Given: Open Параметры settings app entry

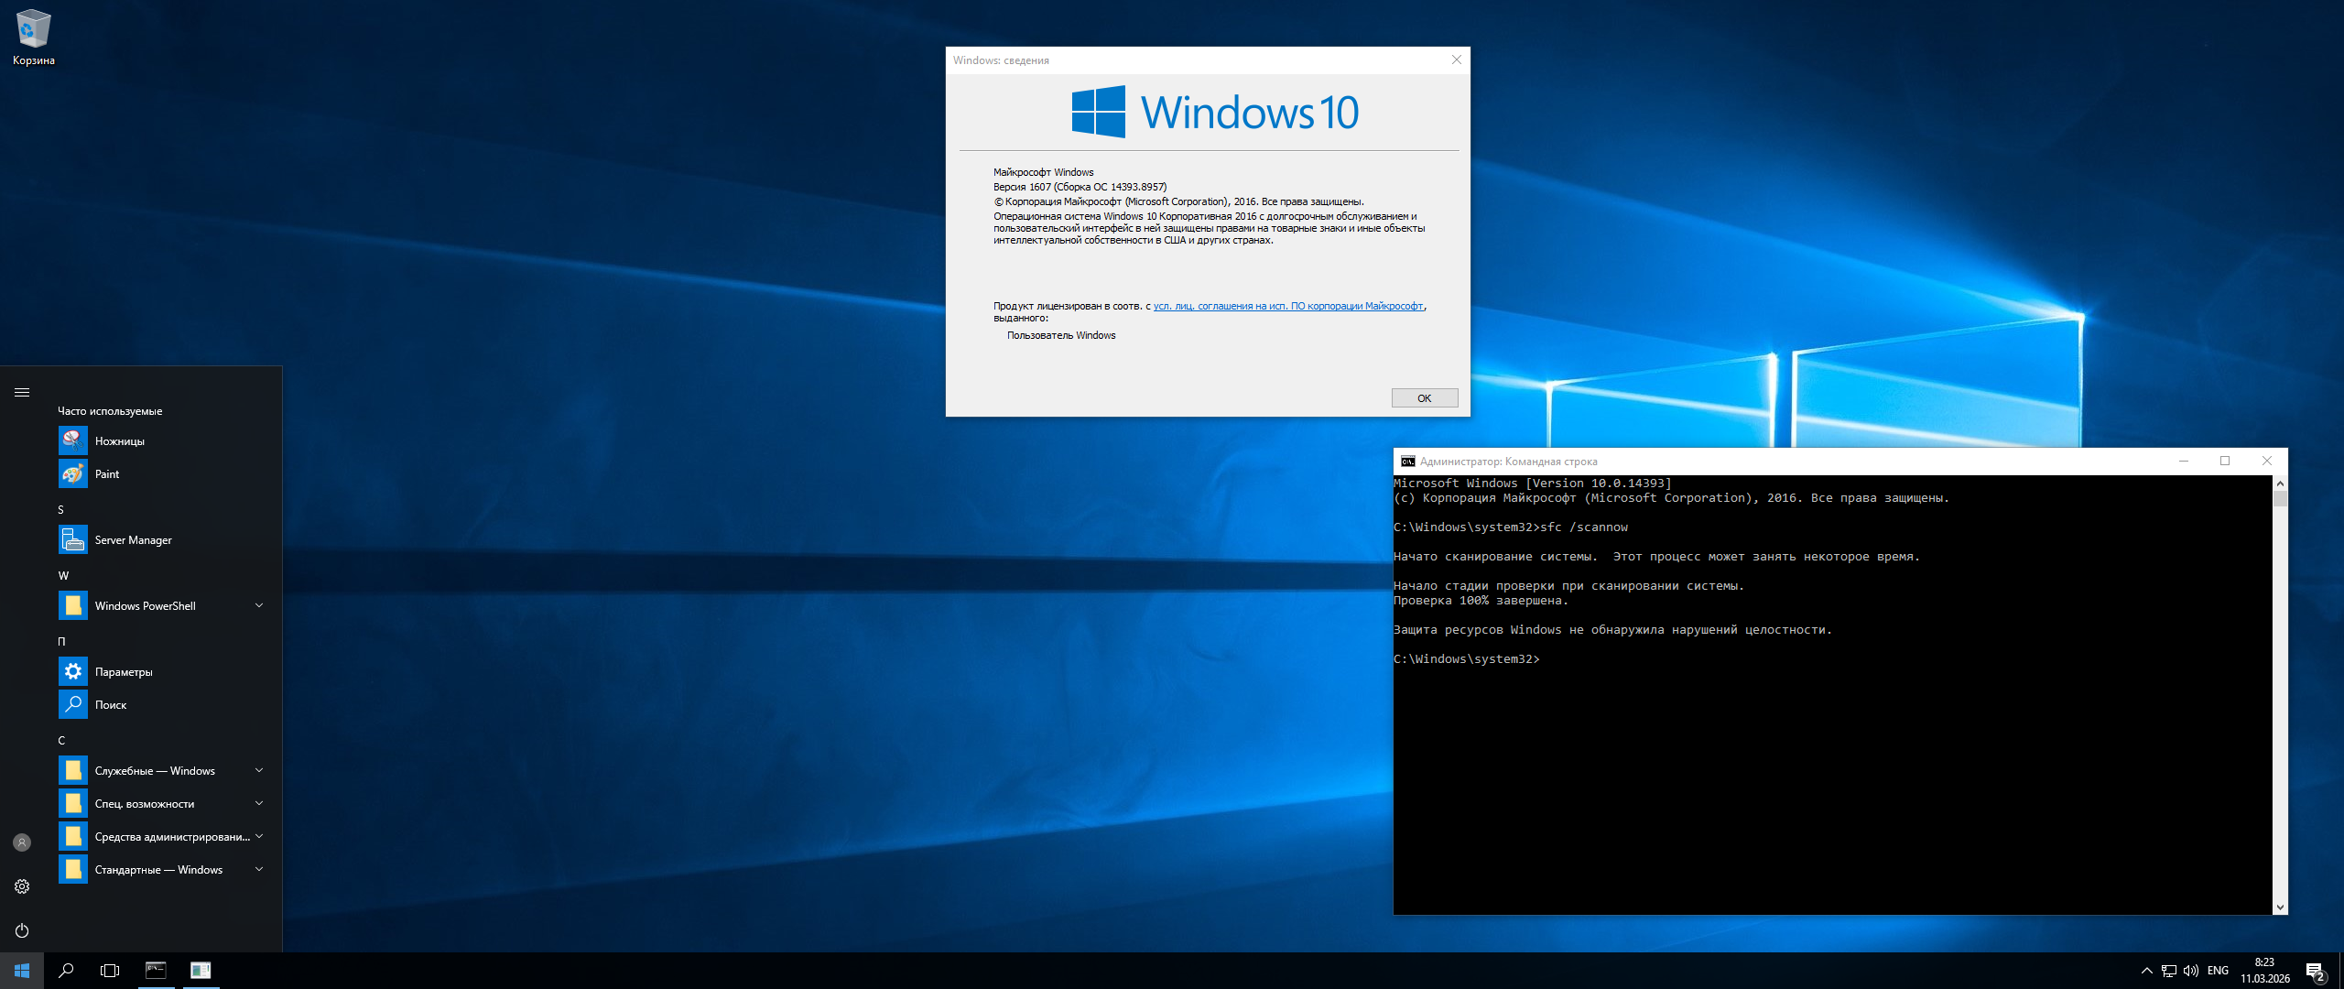Looking at the screenshot, I should pos(124,672).
